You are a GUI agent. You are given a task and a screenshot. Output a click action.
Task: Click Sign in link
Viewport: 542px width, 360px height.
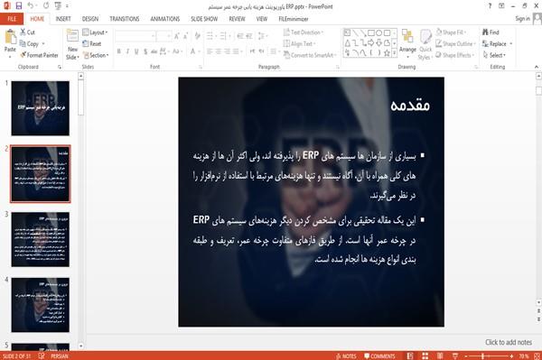point(522,19)
